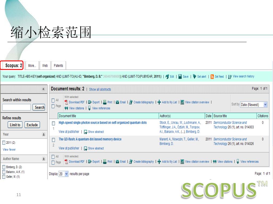Viewport: 273px width, 204px height.
Task: Open The QD-flash paper title link
Action: tap(90, 139)
